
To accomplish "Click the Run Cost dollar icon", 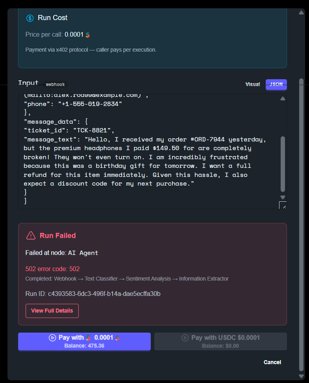I will [30, 18].
